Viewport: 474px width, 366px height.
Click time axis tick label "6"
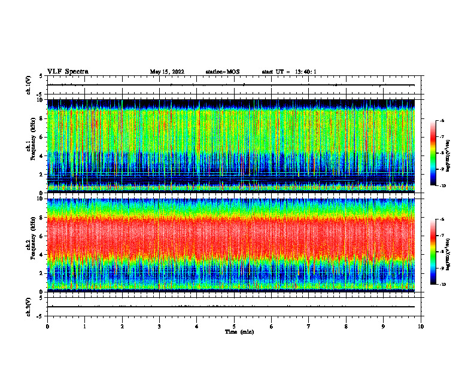(x=271, y=327)
